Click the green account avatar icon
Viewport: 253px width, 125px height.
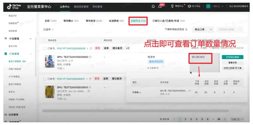point(208,6)
